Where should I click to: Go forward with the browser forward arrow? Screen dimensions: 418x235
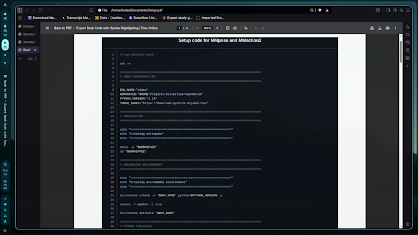34,10
